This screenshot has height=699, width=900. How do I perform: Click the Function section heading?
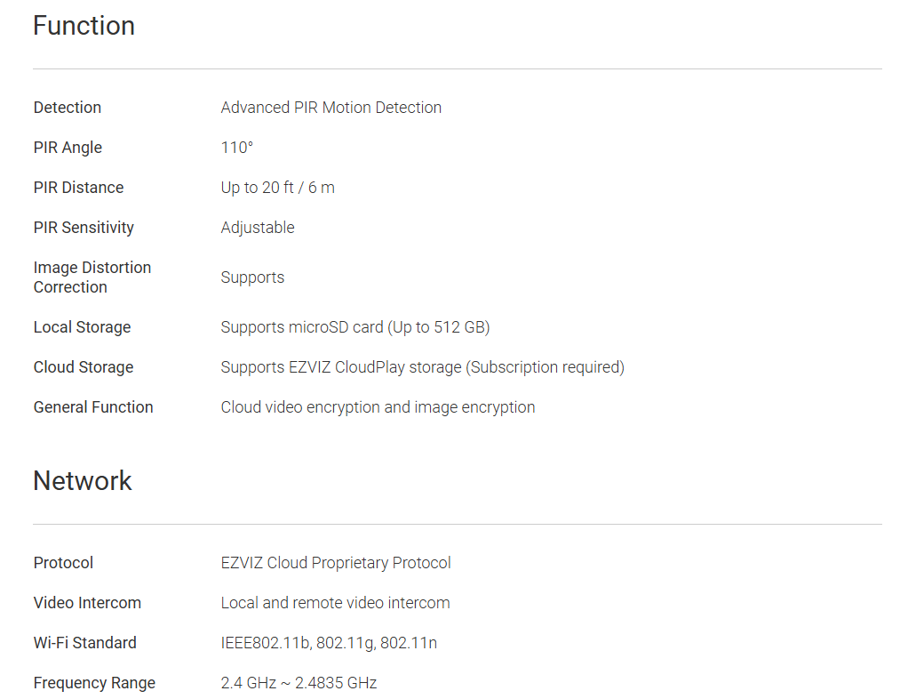[x=84, y=26]
